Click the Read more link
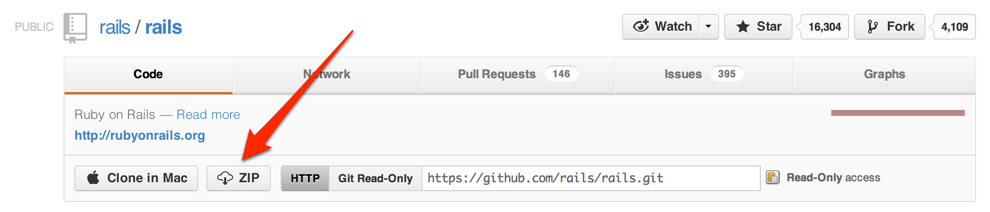This screenshot has width=990, height=212. tap(208, 114)
